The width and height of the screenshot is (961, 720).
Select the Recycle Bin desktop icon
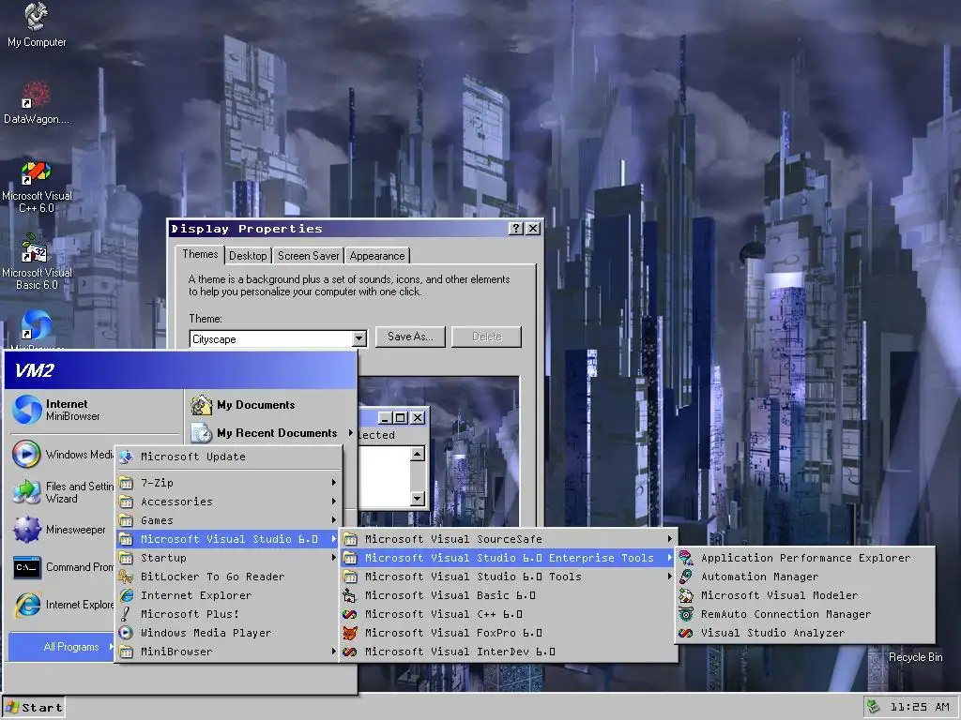coord(915,657)
